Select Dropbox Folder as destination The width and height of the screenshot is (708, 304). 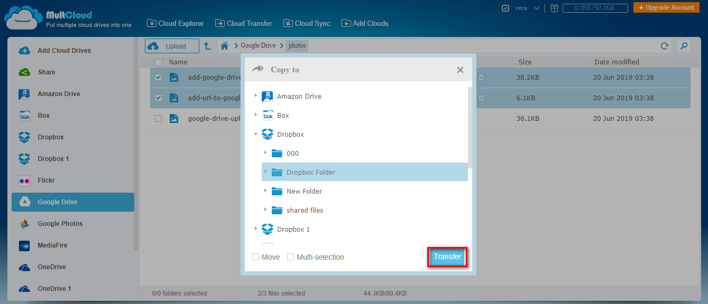pyautogui.click(x=365, y=172)
